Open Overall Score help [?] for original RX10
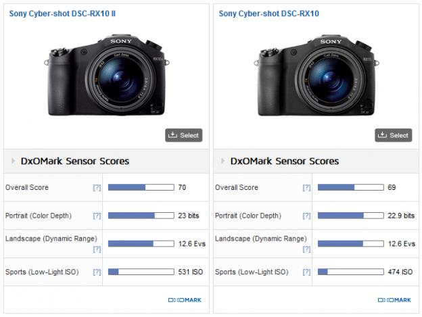The image size is (422, 317). click(x=306, y=188)
